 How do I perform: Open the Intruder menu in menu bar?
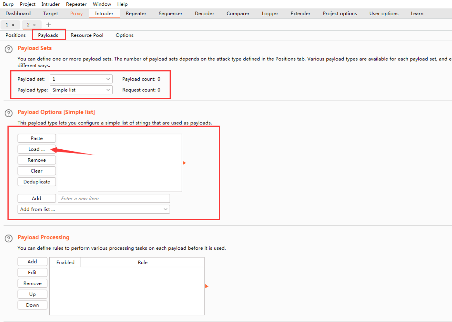point(51,4)
